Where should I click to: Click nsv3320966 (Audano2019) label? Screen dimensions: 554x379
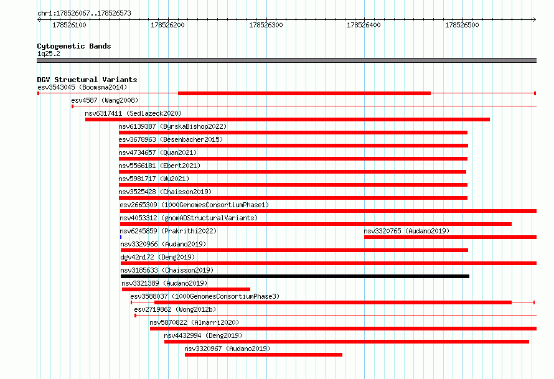pos(163,244)
